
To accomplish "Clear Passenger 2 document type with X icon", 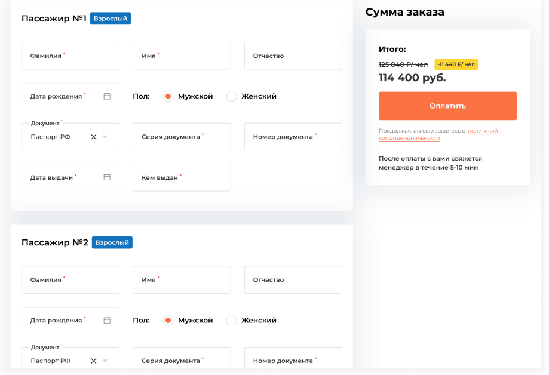I will [x=93, y=361].
